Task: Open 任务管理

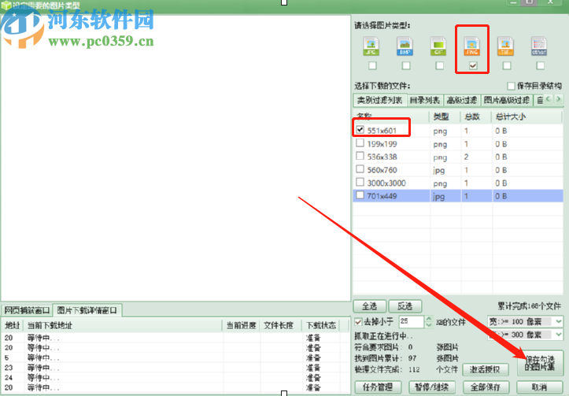Action: pyautogui.click(x=378, y=387)
